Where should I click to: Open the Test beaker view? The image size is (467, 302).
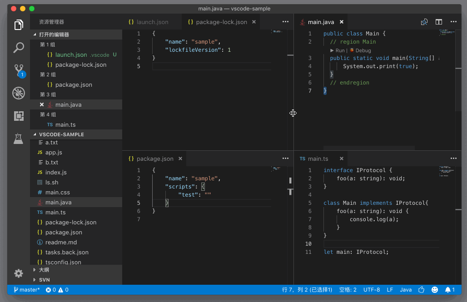click(x=19, y=139)
